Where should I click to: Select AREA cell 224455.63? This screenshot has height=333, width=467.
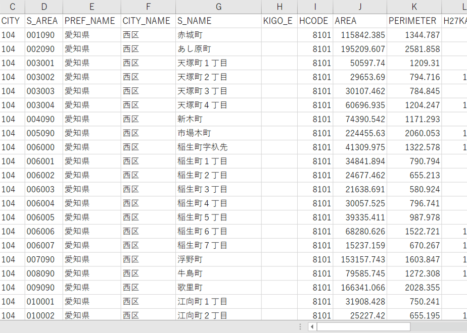coord(360,133)
